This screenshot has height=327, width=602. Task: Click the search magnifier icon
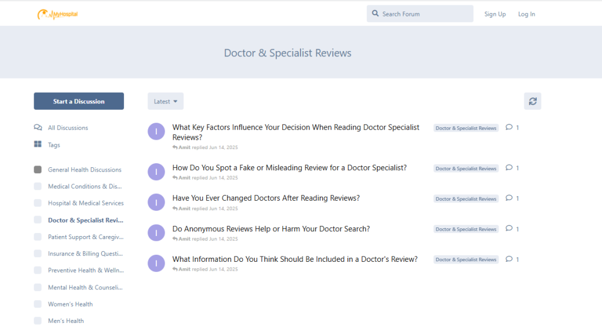375,14
